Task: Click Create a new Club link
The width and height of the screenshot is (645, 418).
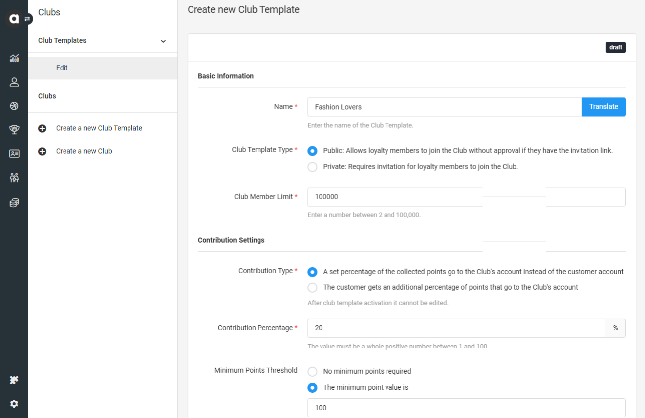Action: coord(84,151)
